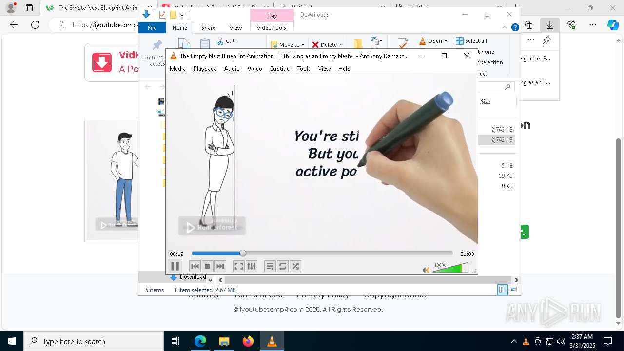The height and width of the screenshot is (351, 624).
Task: Show hidden system tray icons
Action: pyautogui.click(x=514, y=341)
